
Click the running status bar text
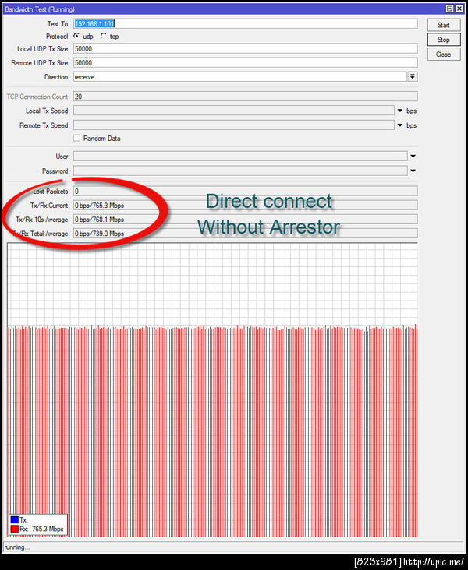(x=17, y=547)
